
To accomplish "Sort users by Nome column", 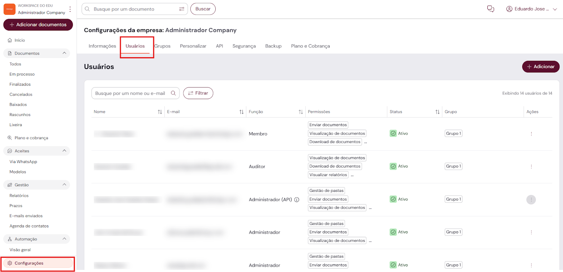I will tap(160, 112).
